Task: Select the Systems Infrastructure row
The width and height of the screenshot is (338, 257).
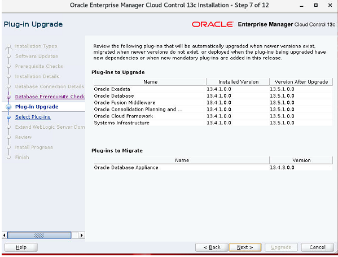Action: (x=213, y=123)
